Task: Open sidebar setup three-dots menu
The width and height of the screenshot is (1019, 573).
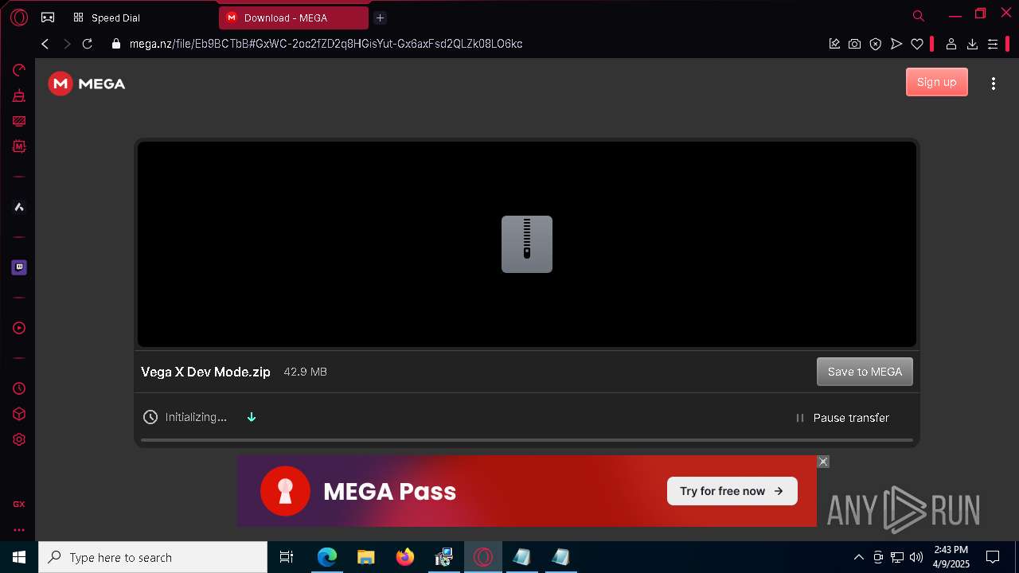Action: (19, 529)
